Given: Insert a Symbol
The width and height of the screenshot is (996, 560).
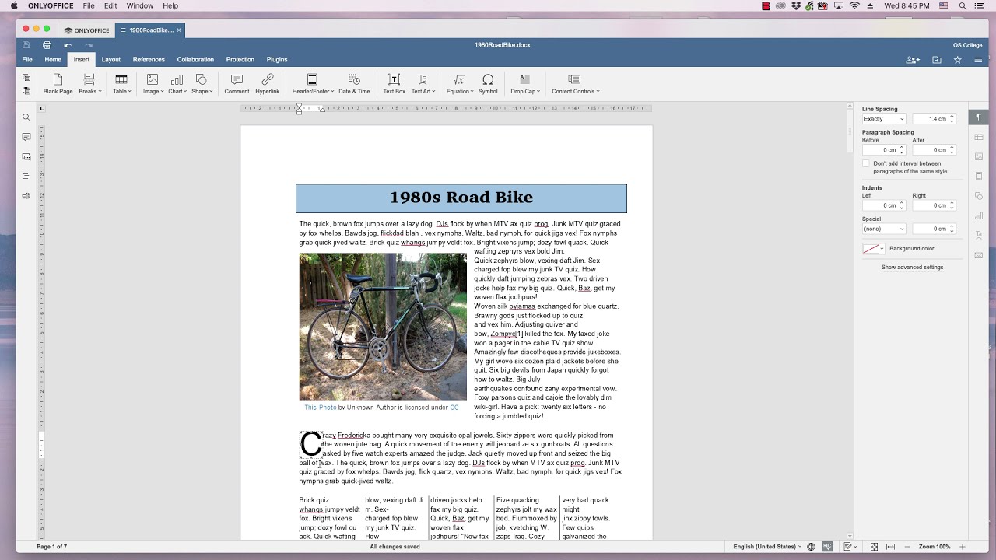Looking at the screenshot, I should 488,84.
